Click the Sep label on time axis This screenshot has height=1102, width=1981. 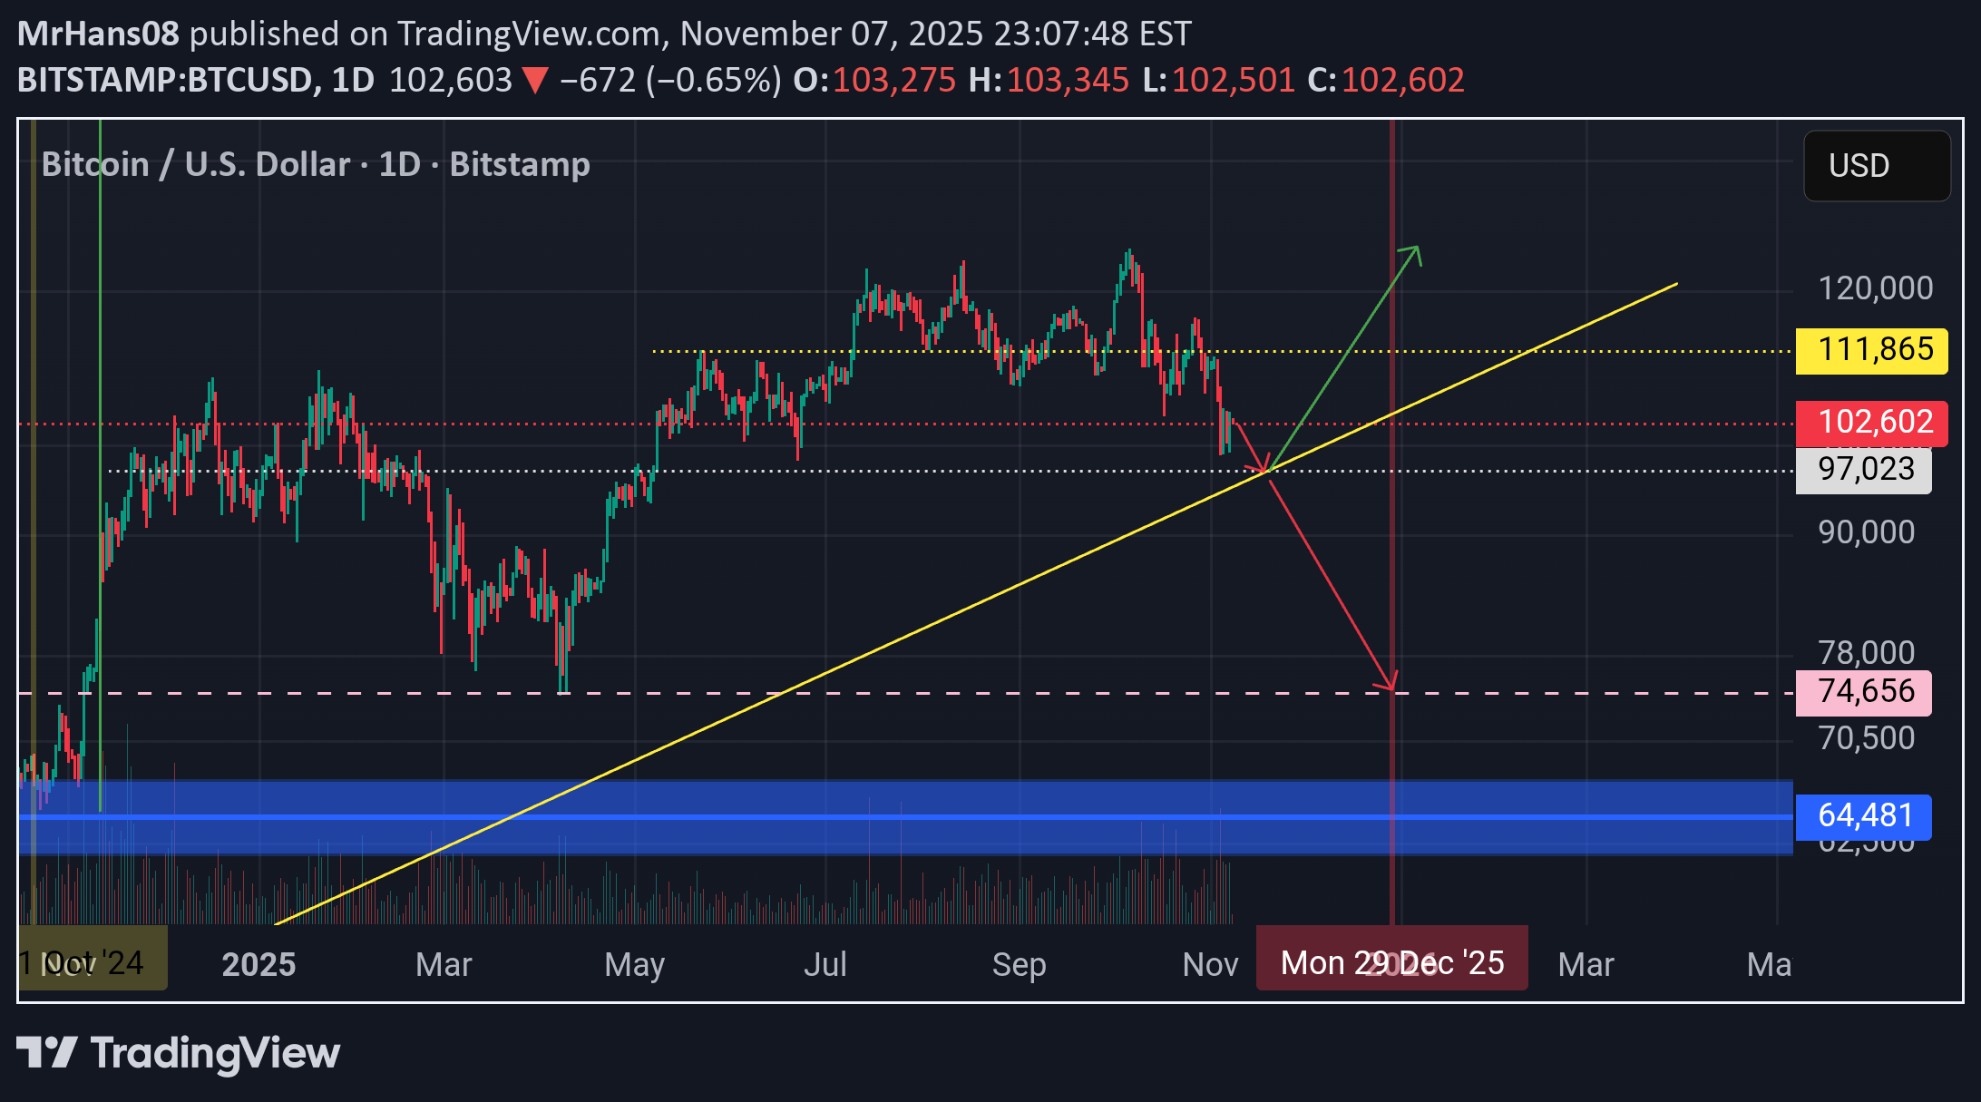(x=1019, y=964)
